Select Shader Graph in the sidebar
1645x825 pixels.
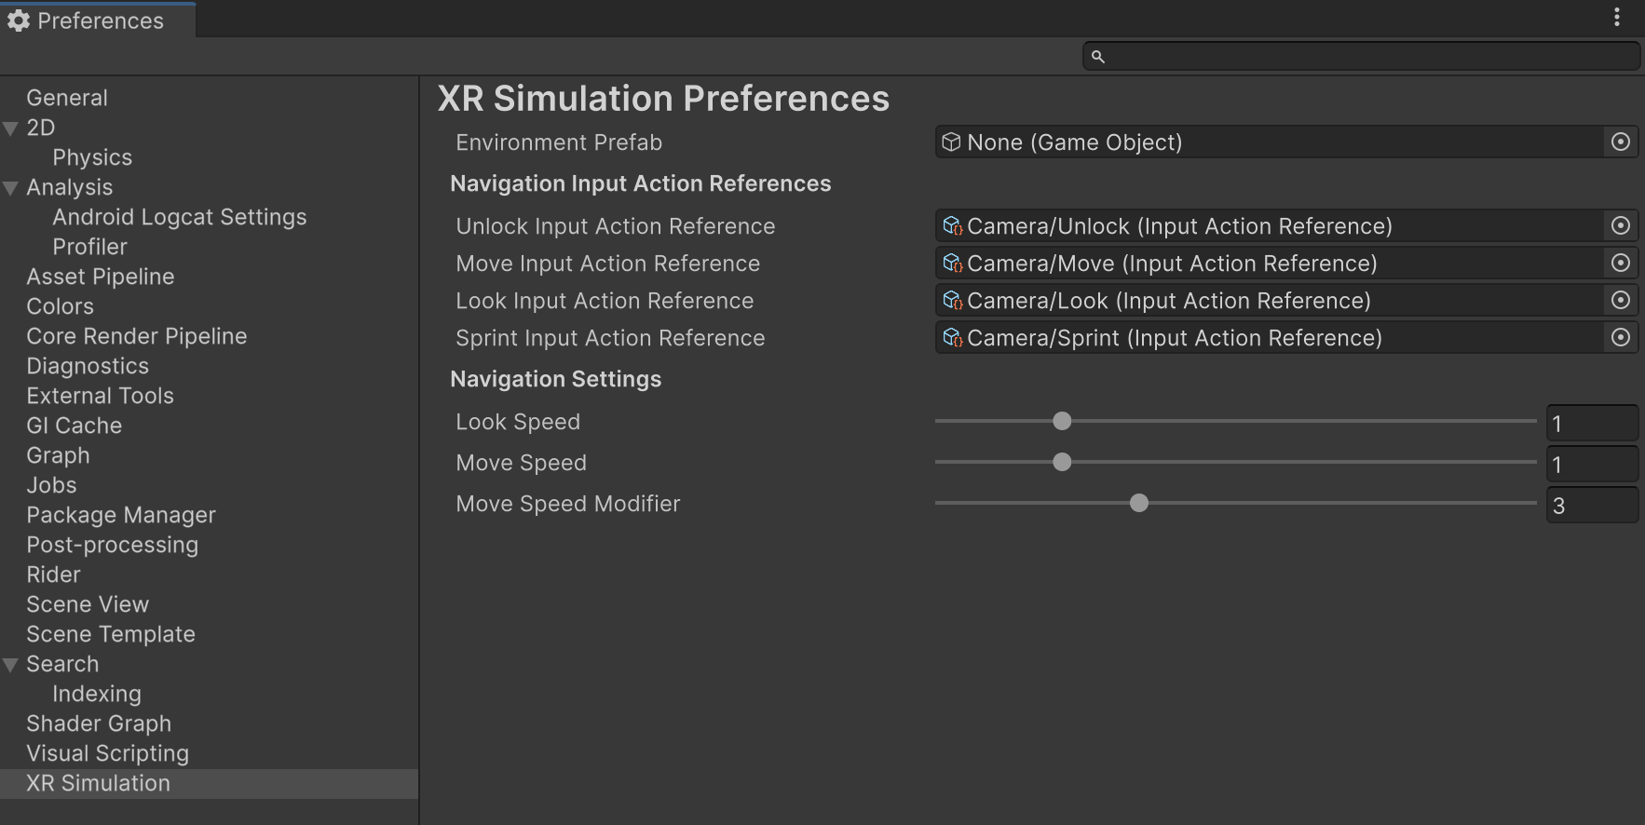tap(99, 724)
